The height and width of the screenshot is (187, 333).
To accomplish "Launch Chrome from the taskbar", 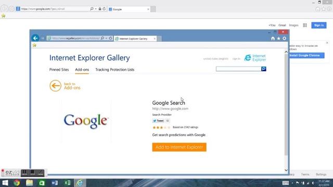I will click(x=17, y=183).
